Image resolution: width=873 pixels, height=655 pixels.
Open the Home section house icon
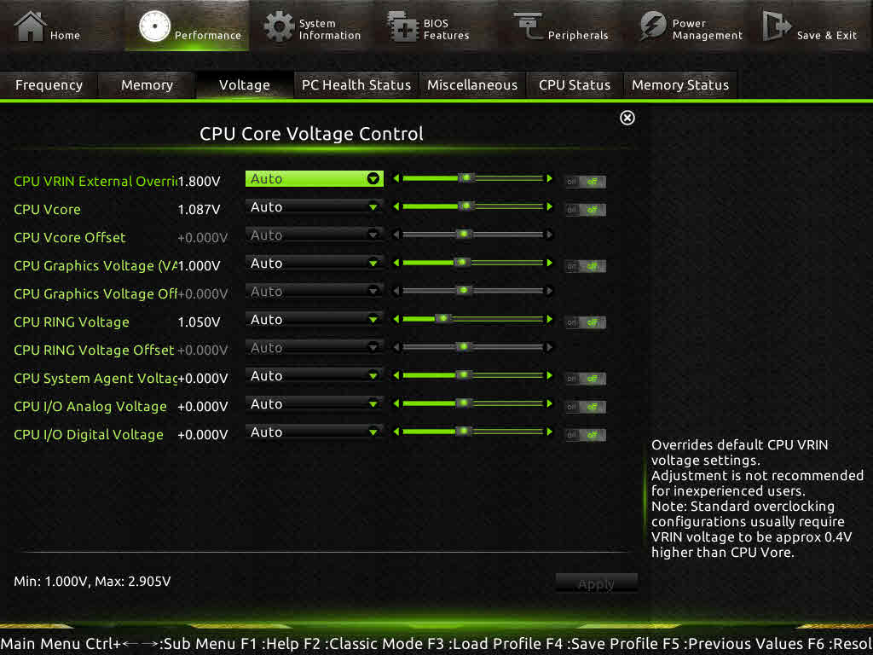point(30,26)
